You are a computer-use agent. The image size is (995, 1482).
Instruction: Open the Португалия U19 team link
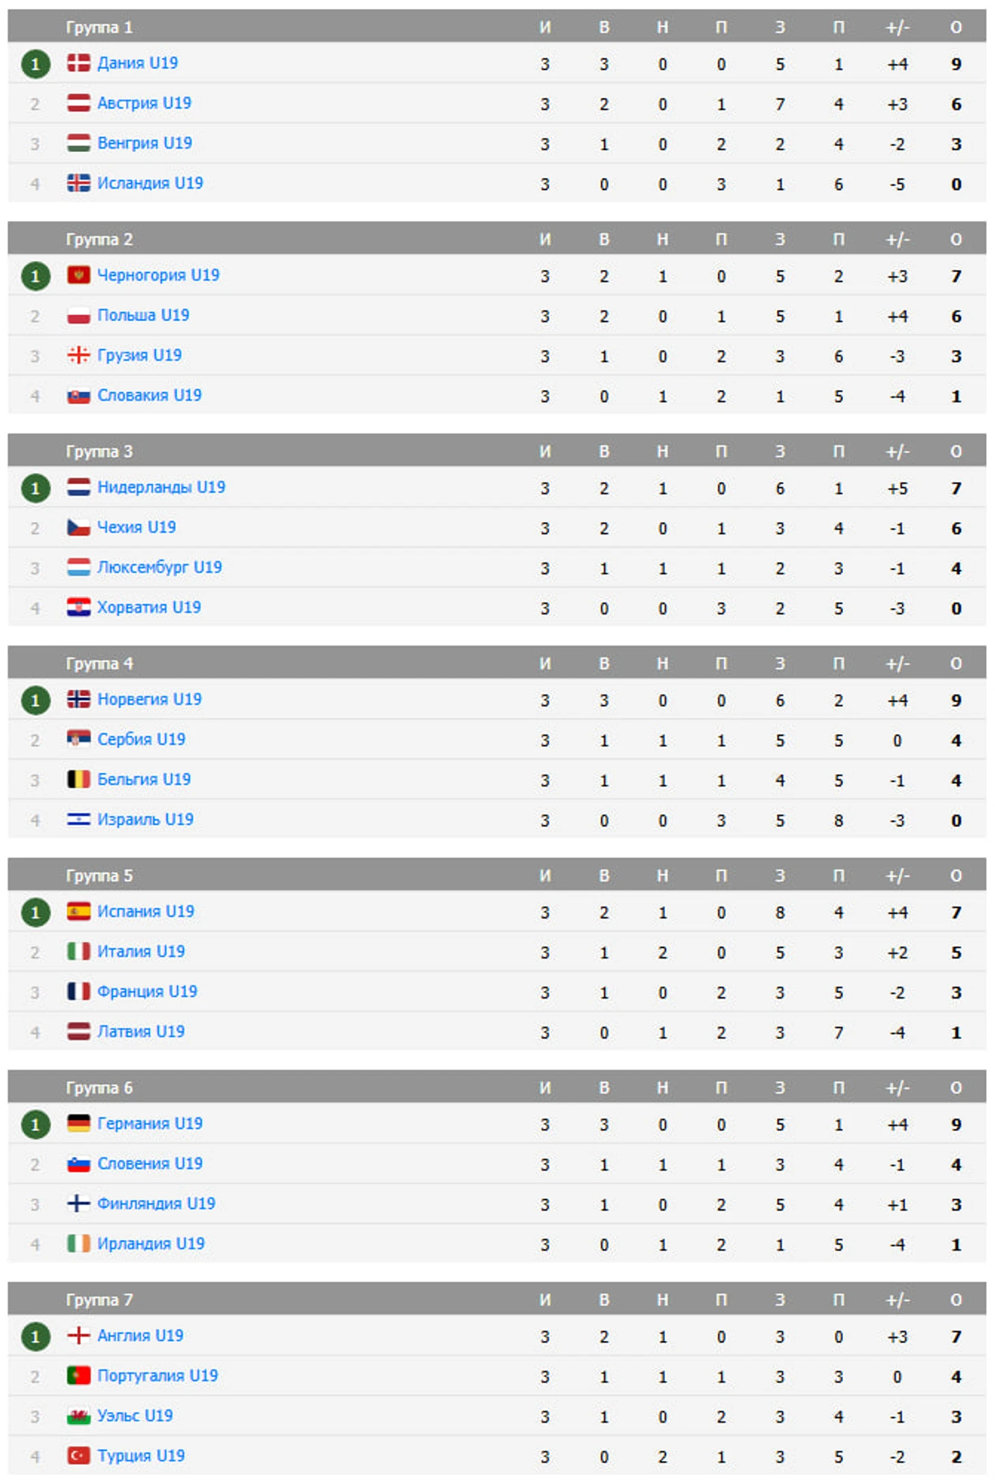(157, 1376)
